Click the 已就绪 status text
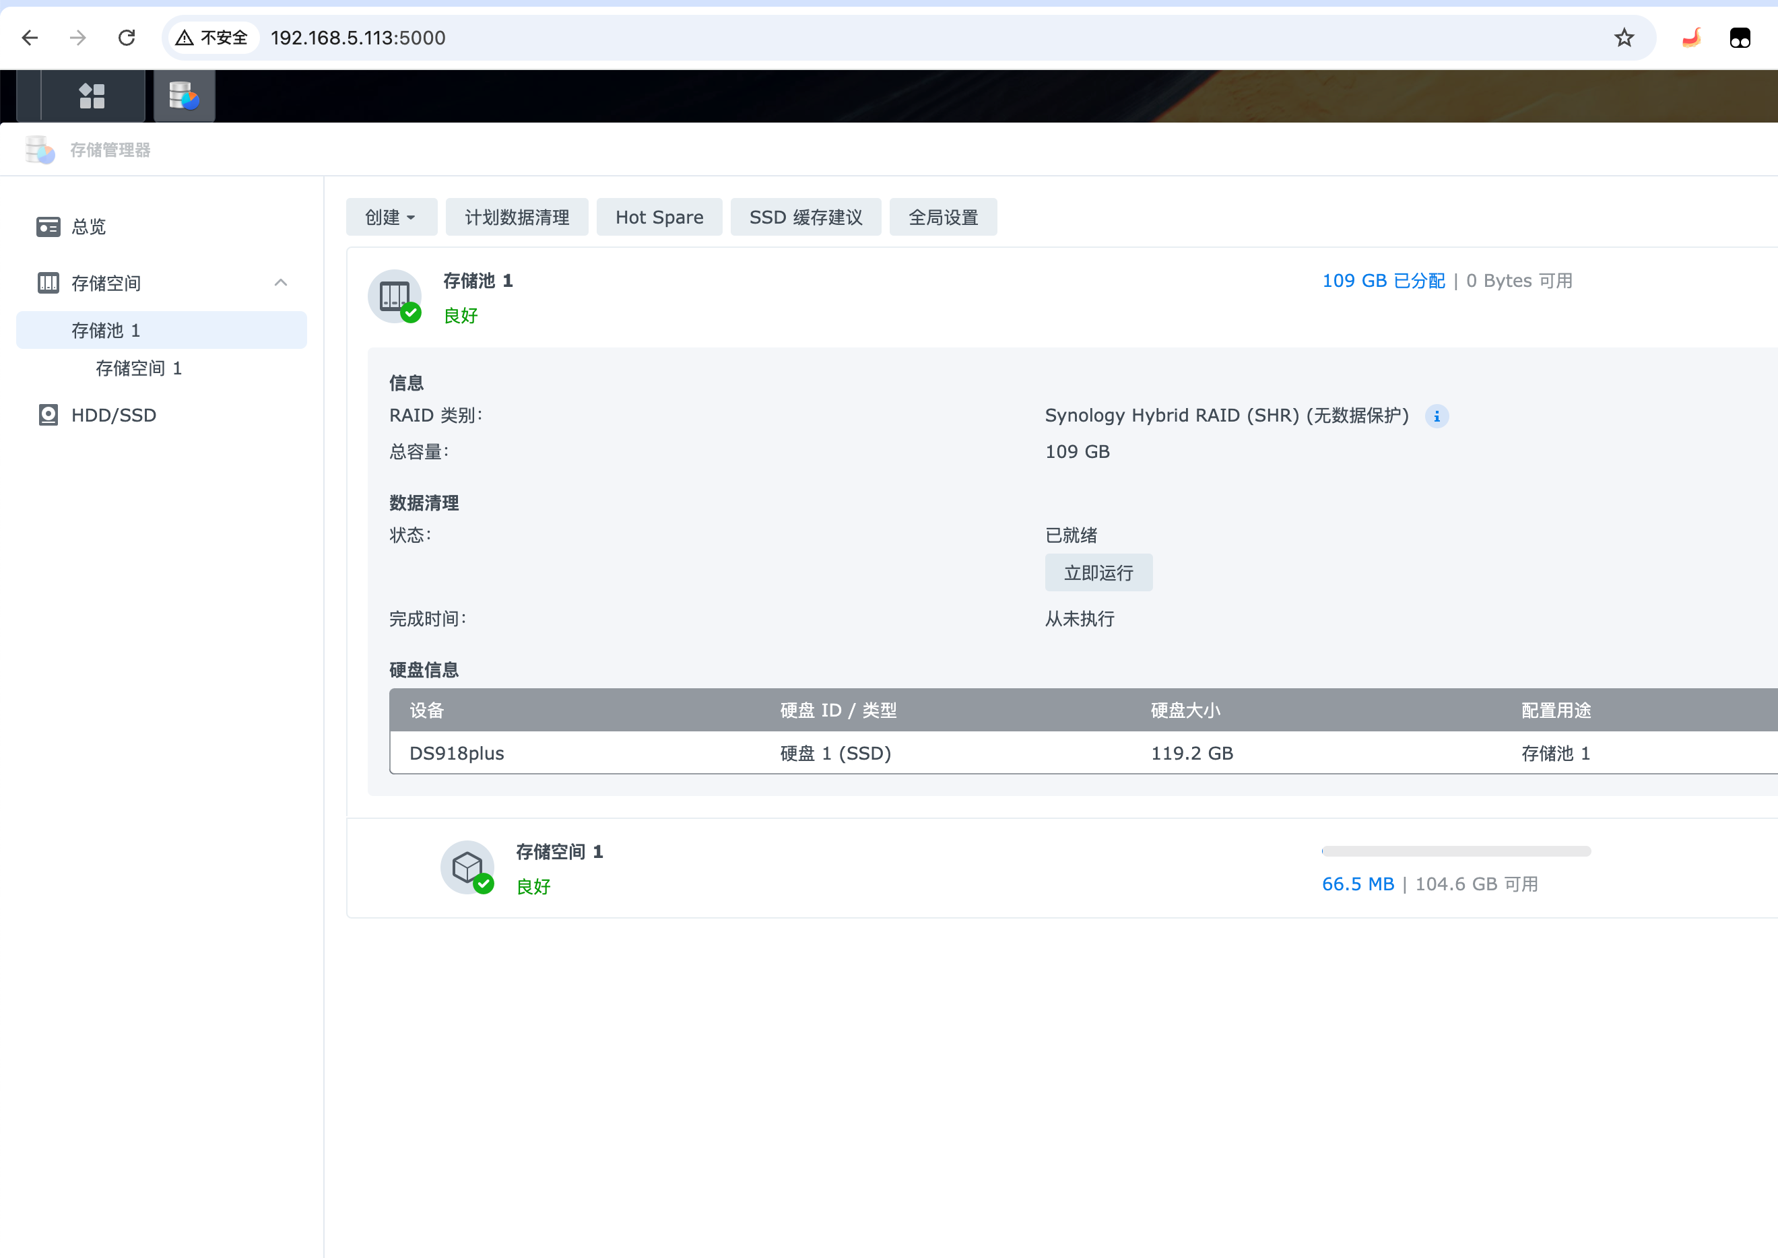This screenshot has width=1778, height=1258. (x=1071, y=535)
